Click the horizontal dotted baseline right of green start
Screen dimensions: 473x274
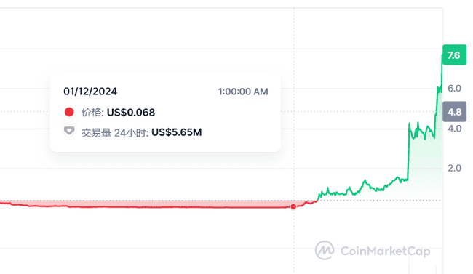coord(380,201)
